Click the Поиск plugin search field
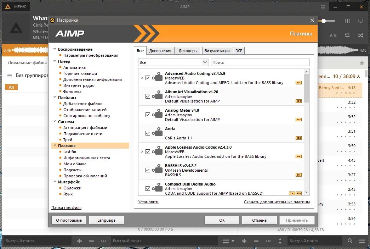This screenshot has height=249, width=370. (260, 62)
